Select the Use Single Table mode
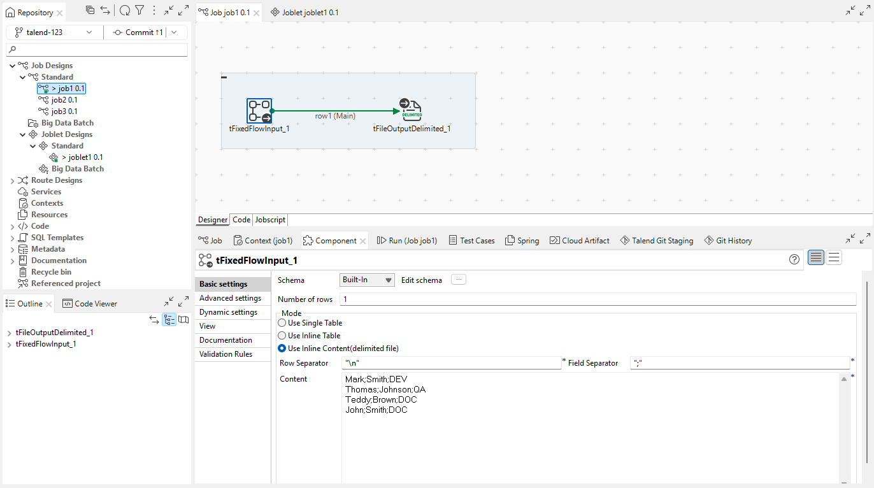 (282, 322)
